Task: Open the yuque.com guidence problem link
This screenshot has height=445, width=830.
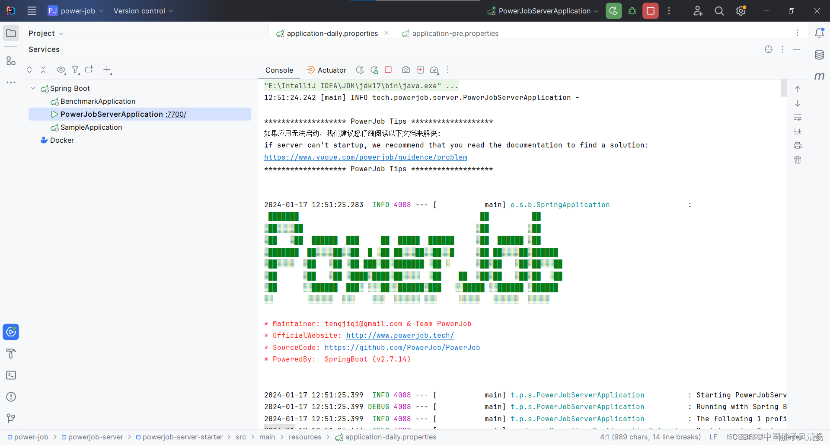Action: (366, 157)
